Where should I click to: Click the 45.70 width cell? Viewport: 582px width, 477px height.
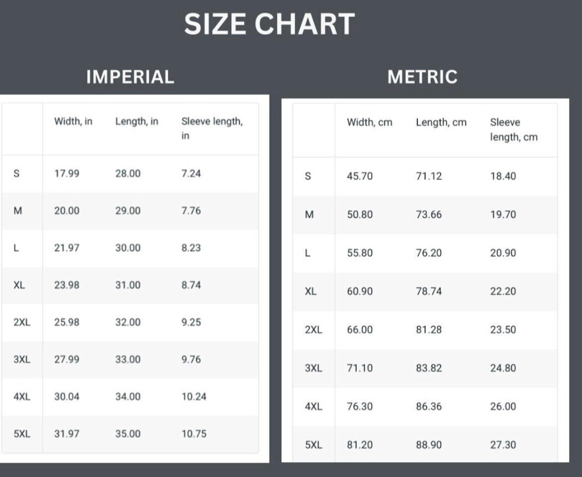tap(360, 176)
